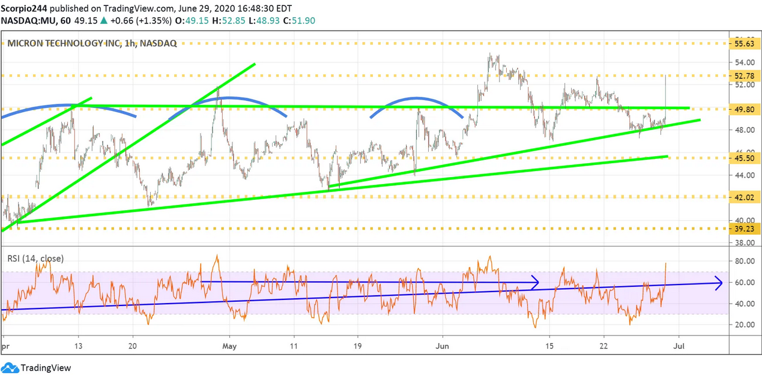Click the Jun date label on time axis

pos(441,346)
